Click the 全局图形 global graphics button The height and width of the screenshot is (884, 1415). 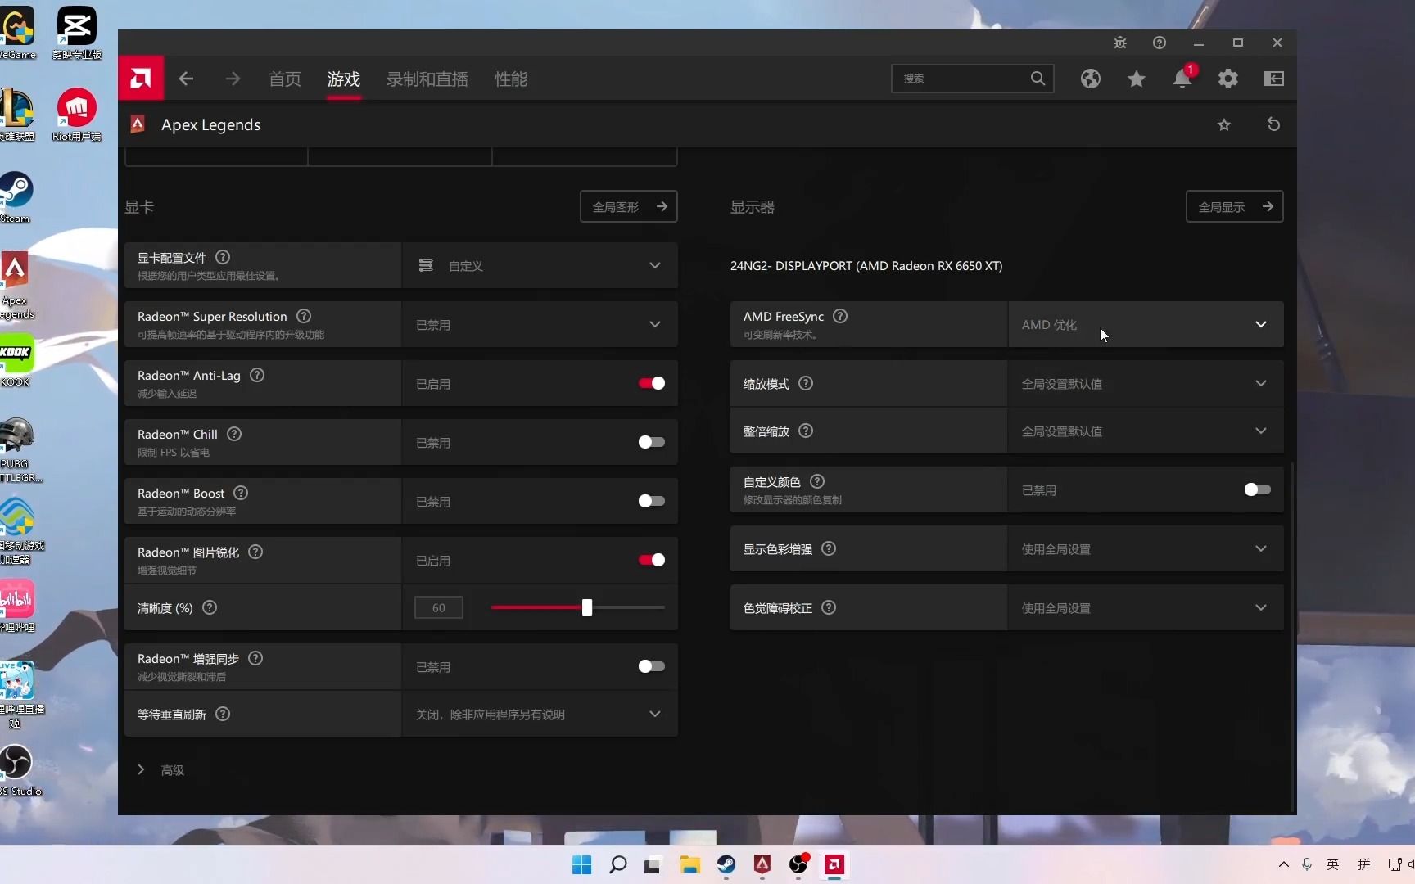click(x=628, y=206)
